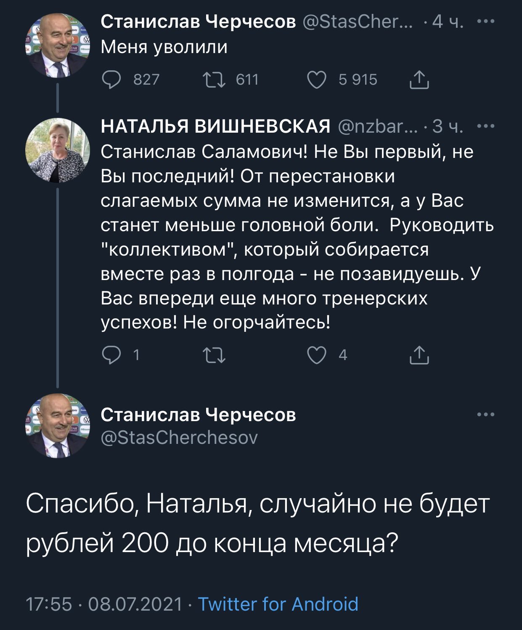Open the 'Меня уволили' tweet text

[x=164, y=47]
